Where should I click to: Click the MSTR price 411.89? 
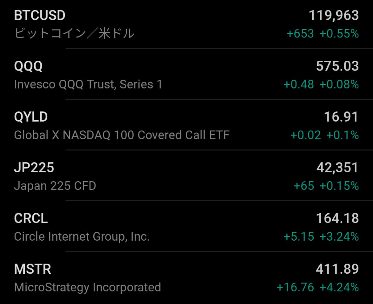(337, 269)
